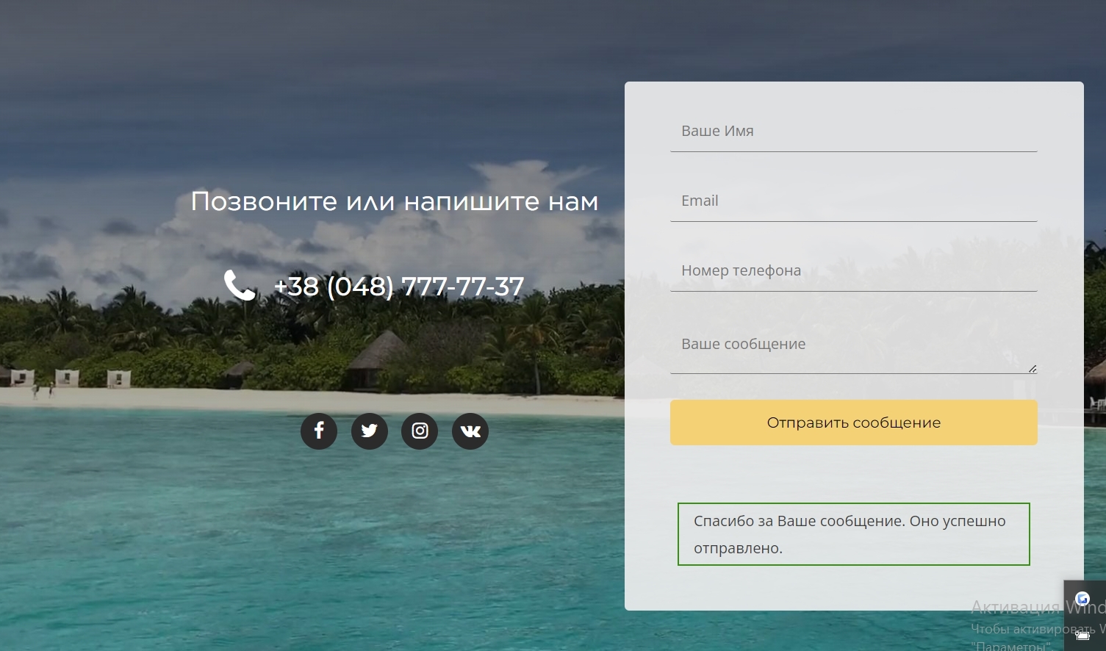The height and width of the screenshot is (651, 1106).
Task: Open the round blue-white tray app icon
Action: coord(1082,599)
